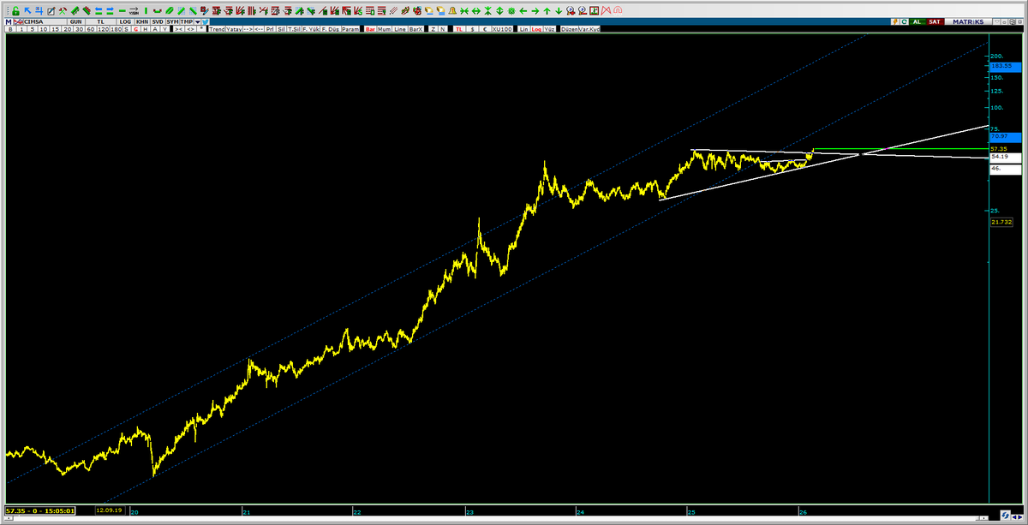This screenshot has width=1028, height=525.
Task: Click the blue refresh icon at bottom right
Action: click(1004, 516)
